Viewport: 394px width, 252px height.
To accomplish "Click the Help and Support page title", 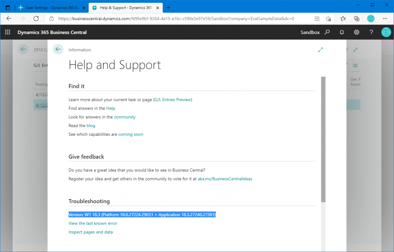I will pyautogui.click(x=115, y=65).
